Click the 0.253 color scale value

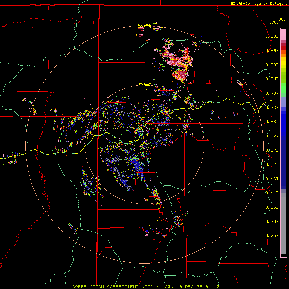coord(272,236)
